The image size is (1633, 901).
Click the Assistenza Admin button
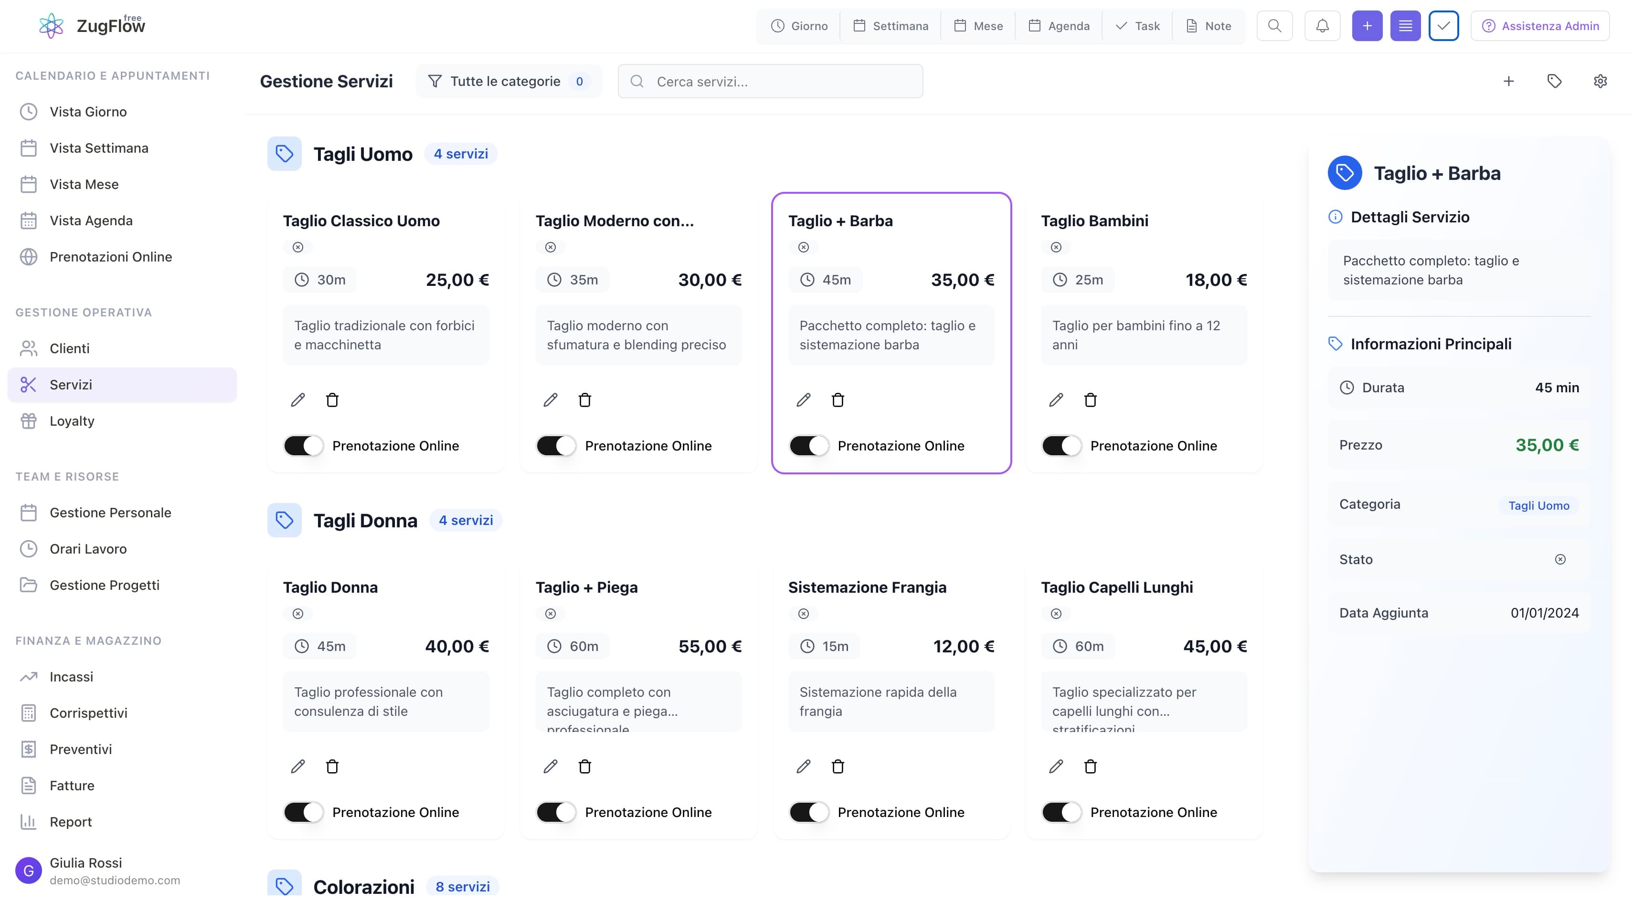coord(1540,26)
